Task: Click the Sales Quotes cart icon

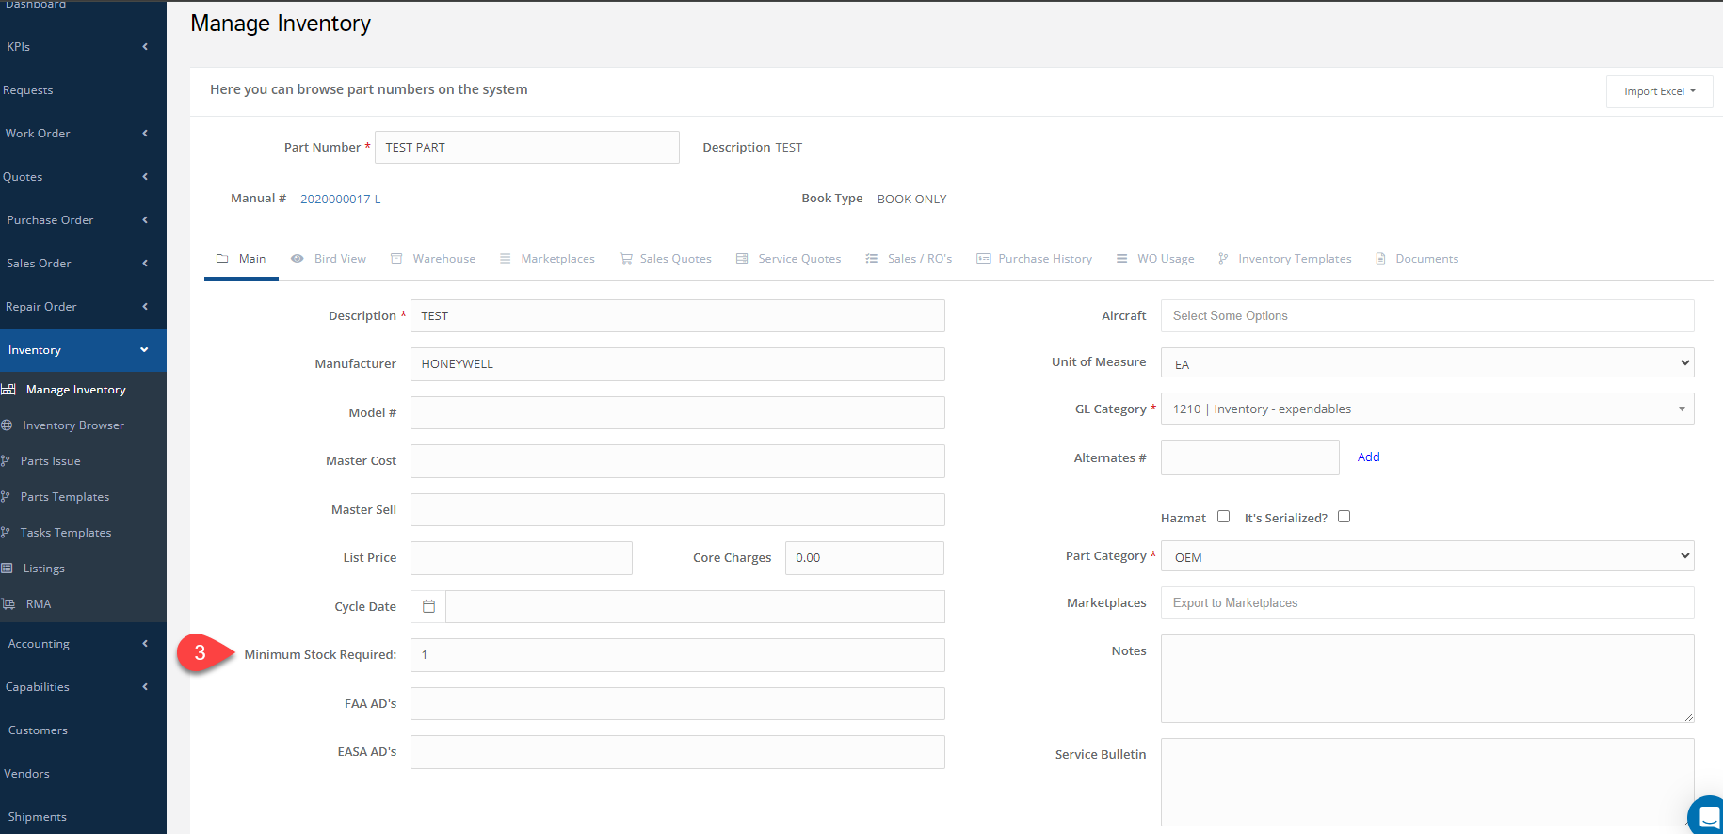Action: (626, 259)
